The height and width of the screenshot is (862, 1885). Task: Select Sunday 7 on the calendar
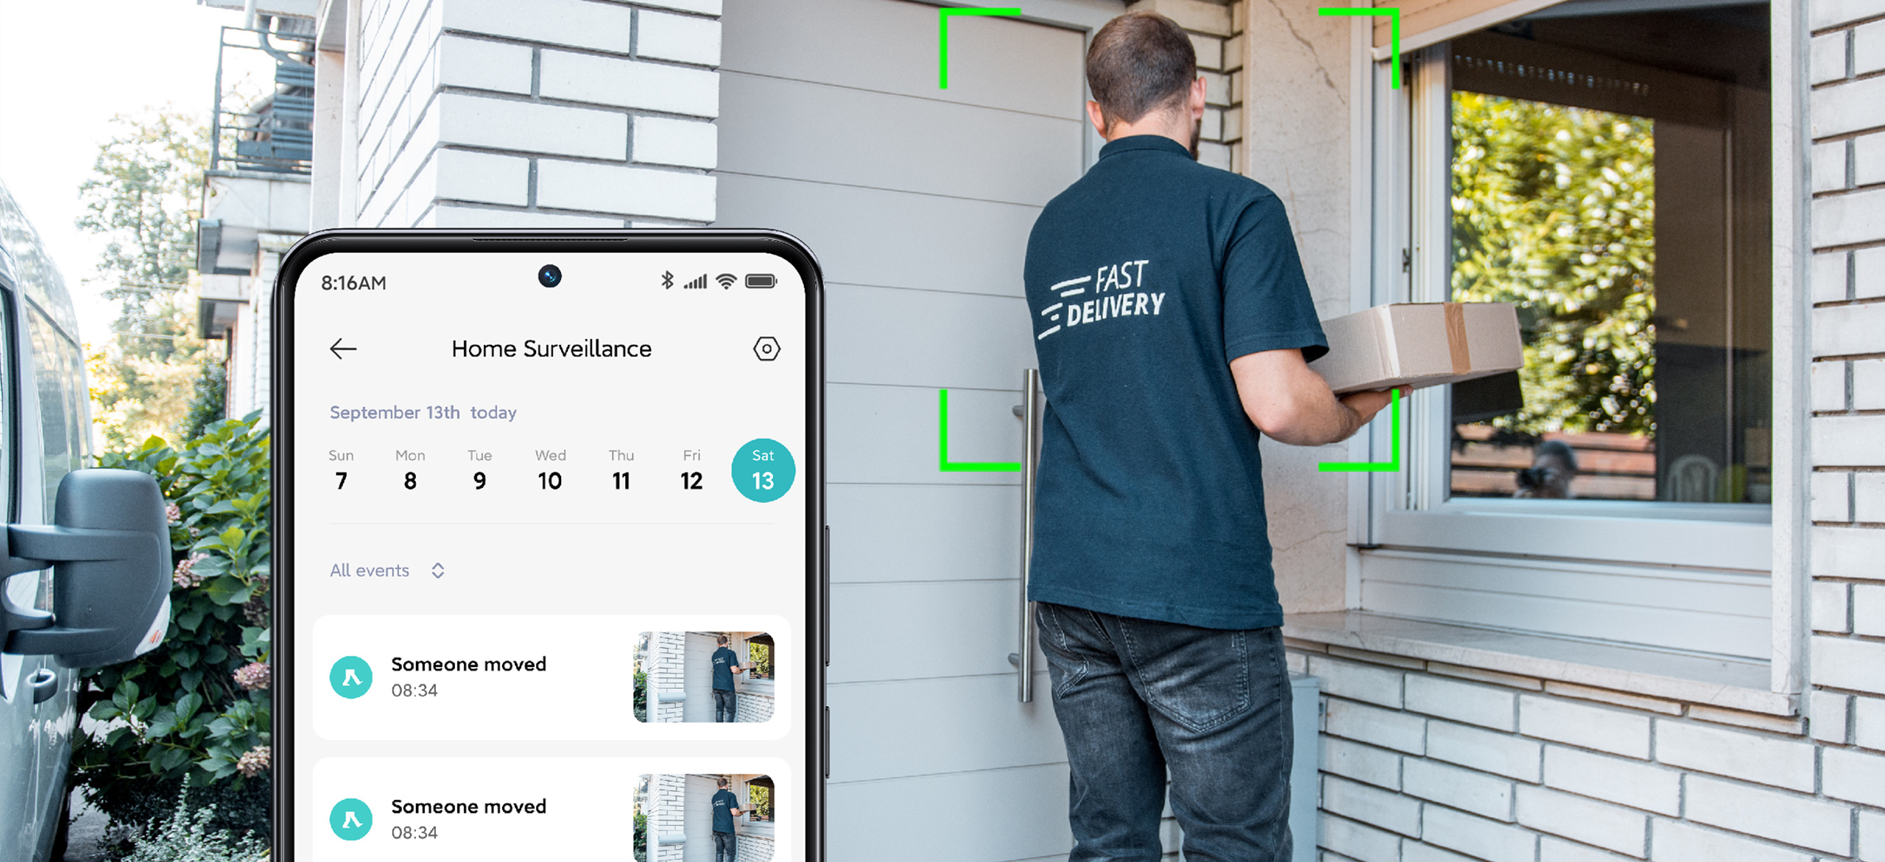pos(338,475)
